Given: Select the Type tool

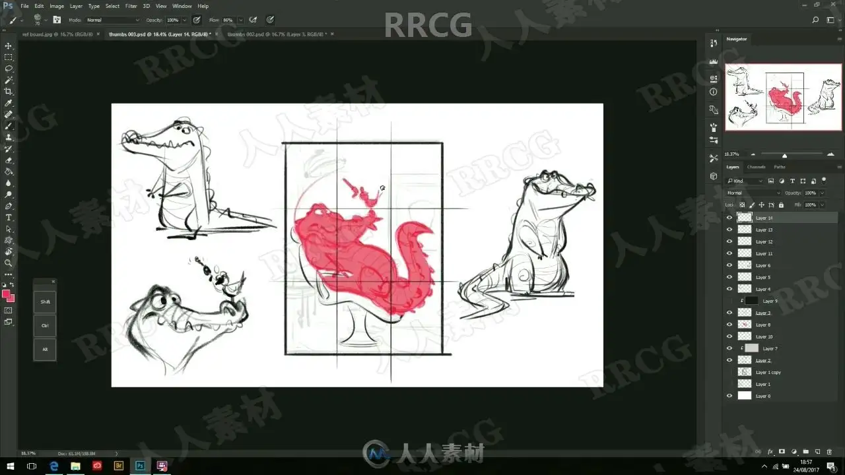Looking at the screenshot, I should coord(9,217).
